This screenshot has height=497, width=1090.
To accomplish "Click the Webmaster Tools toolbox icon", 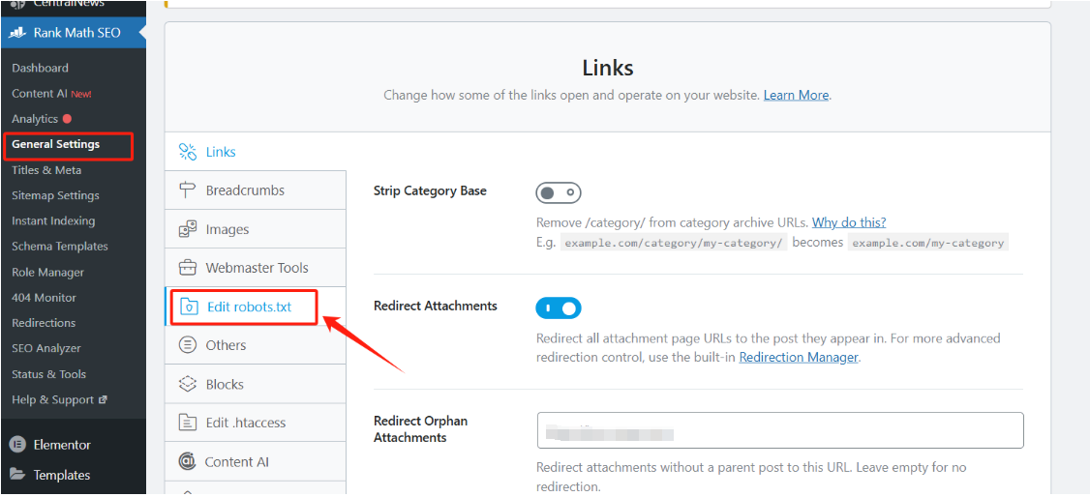I will 188,268.
